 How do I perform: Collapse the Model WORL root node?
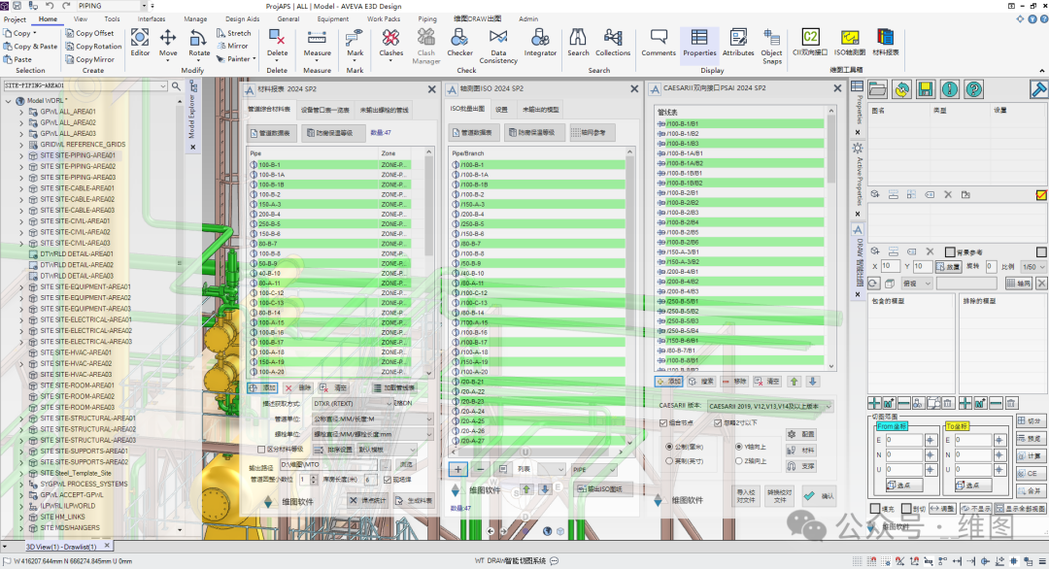click(8, 101)
